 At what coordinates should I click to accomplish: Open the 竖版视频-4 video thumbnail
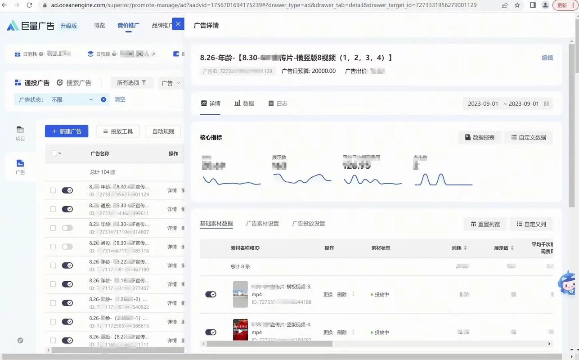point(240,330)
